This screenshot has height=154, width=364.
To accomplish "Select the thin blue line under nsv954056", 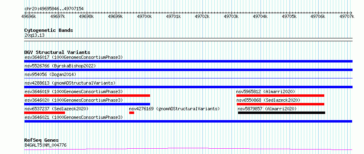I will (x=188, y=78).
